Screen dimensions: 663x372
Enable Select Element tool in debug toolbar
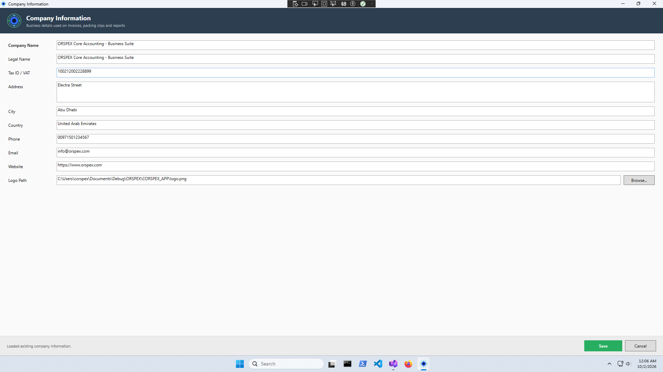(315, 4)
